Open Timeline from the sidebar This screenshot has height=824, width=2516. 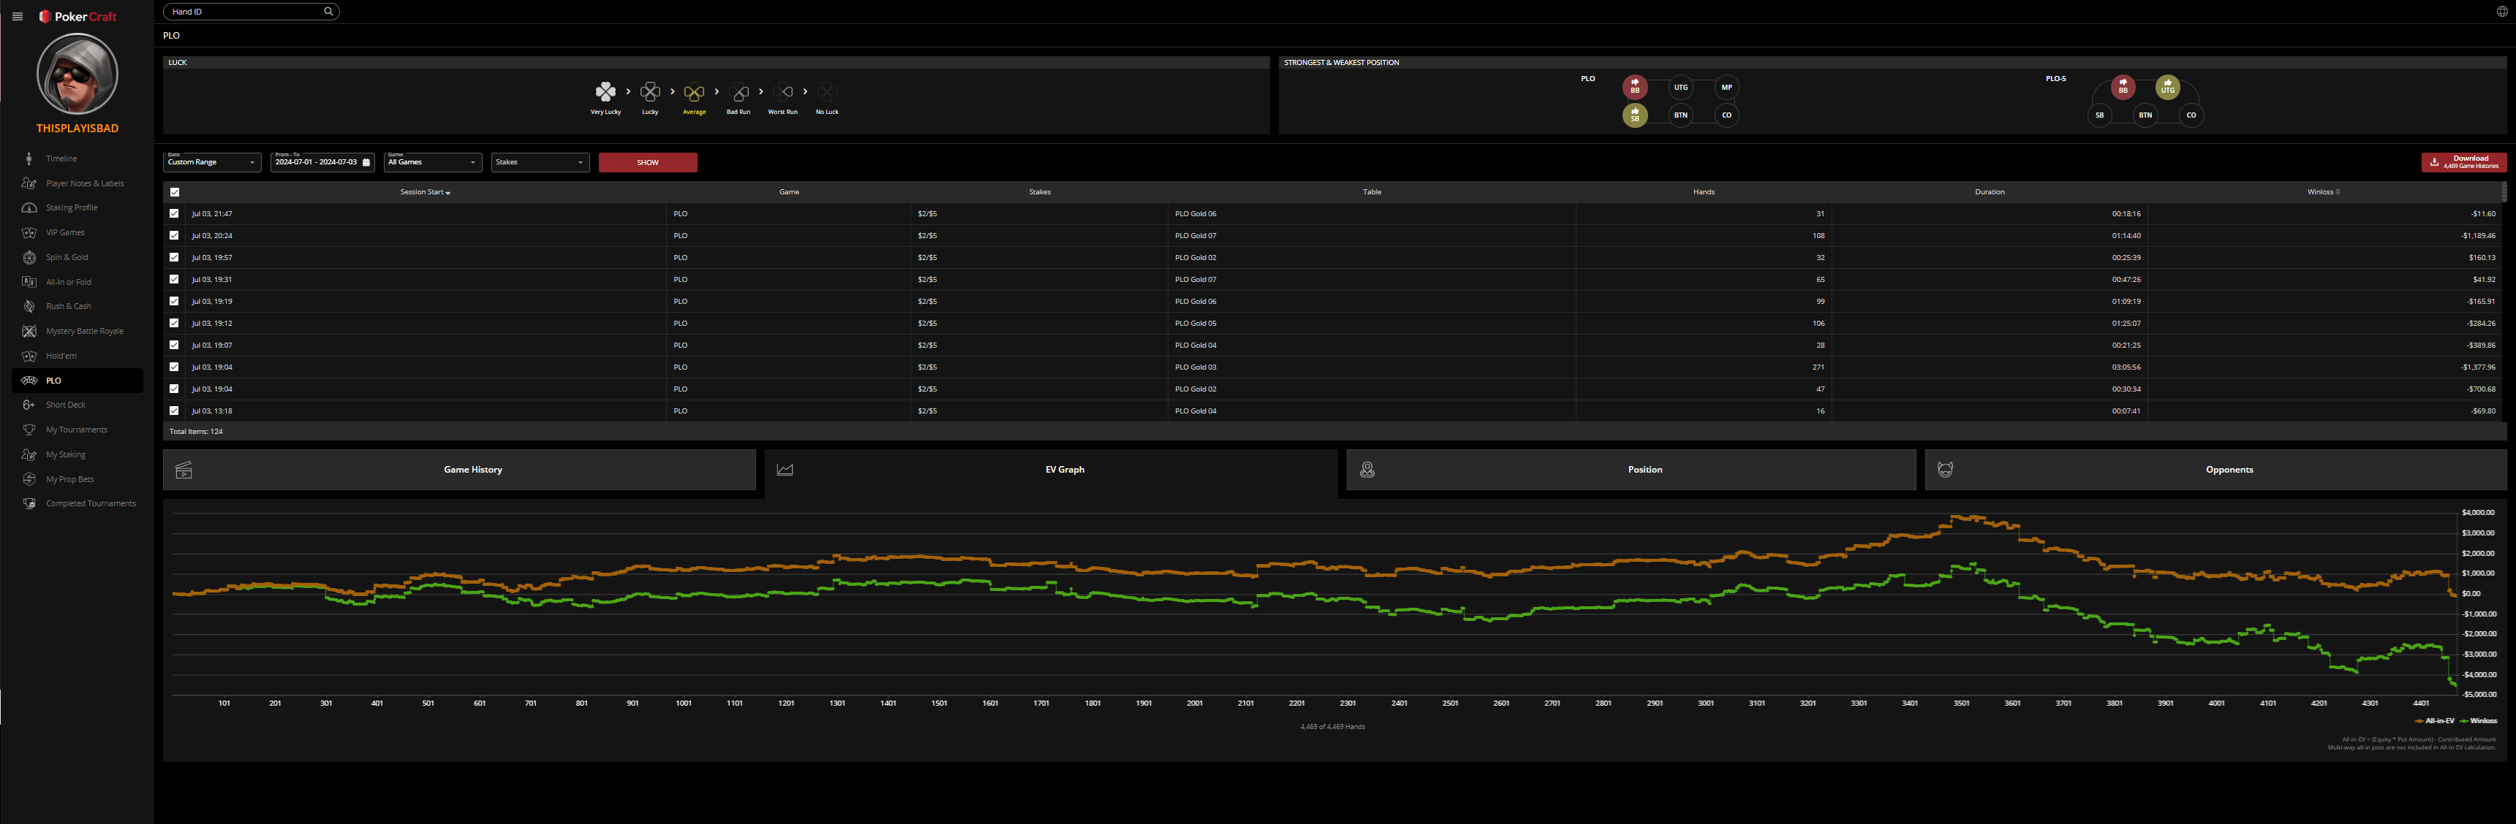tap(61, 159)
